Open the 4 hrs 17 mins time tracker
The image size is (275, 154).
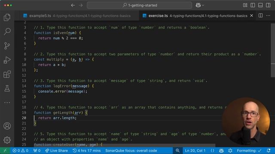[87, 151]
